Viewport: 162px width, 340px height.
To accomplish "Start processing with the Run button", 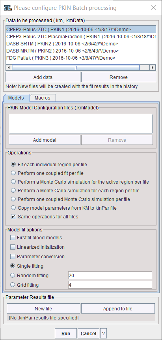I will (x=66, y=333).
